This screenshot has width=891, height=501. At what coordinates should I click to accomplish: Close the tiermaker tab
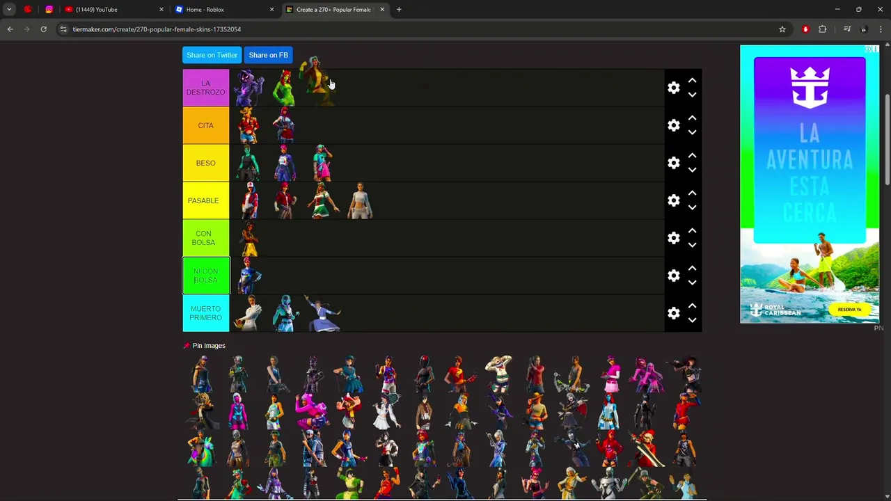point(381,10)
